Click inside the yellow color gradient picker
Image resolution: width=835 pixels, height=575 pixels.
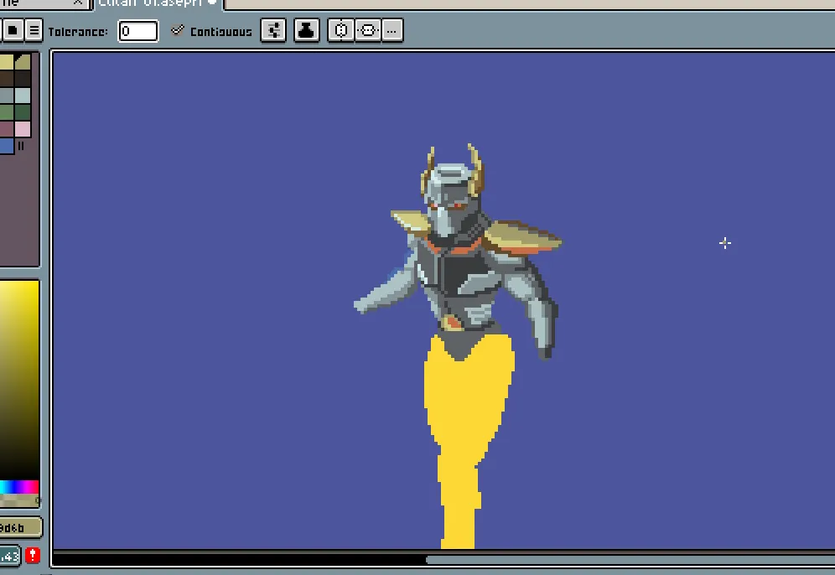pyautogui.click(x=19, y=380)
